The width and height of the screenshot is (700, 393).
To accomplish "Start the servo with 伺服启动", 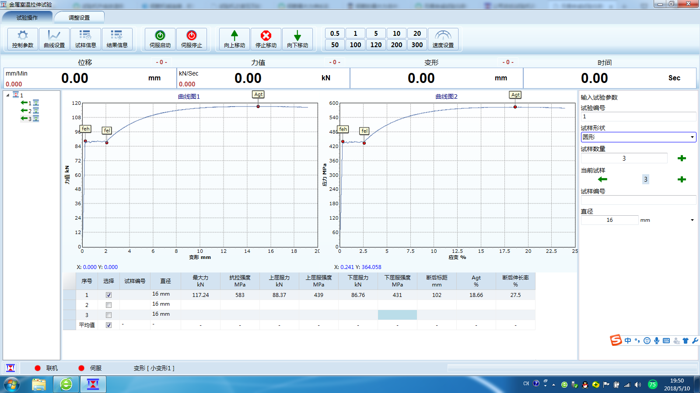I will click(160, 39).
